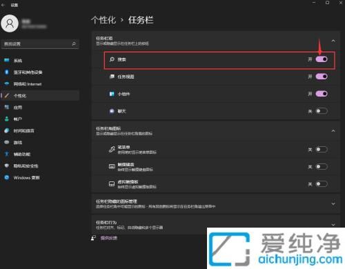
Task: Turn off the 小组件 toggle
Action: click(x=322, y=94)
